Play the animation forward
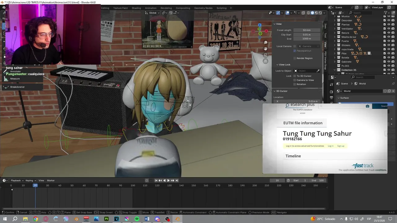Image resolution: width=397 pixels, height=223 pixels. pyautogui.click(x=168, y=181)
